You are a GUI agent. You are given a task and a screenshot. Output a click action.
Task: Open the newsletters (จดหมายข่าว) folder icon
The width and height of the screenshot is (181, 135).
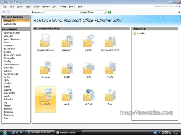(67, 41)
